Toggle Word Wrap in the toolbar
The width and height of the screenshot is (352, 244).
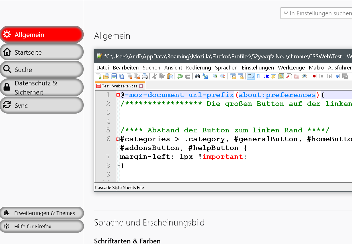pos(251,76)
